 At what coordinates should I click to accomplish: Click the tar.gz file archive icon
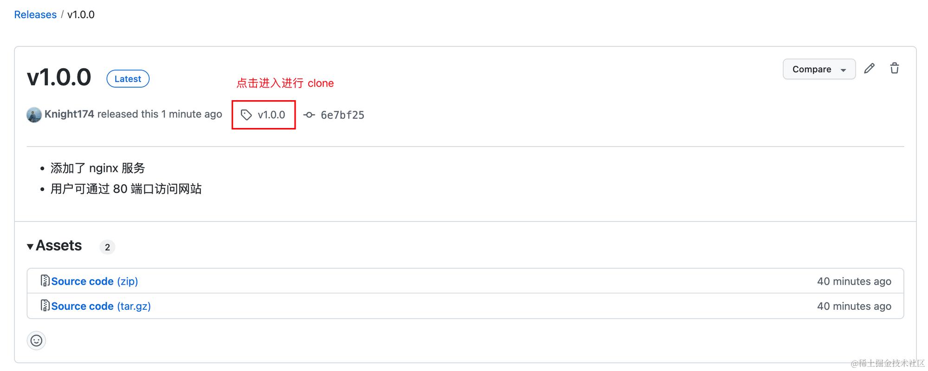45,306
